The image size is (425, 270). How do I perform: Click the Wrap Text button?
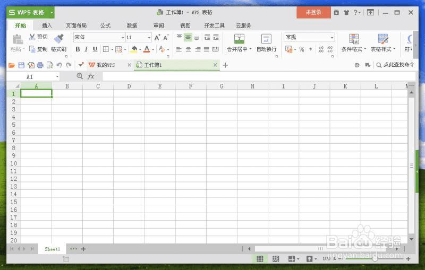click(x=266, y=43)
